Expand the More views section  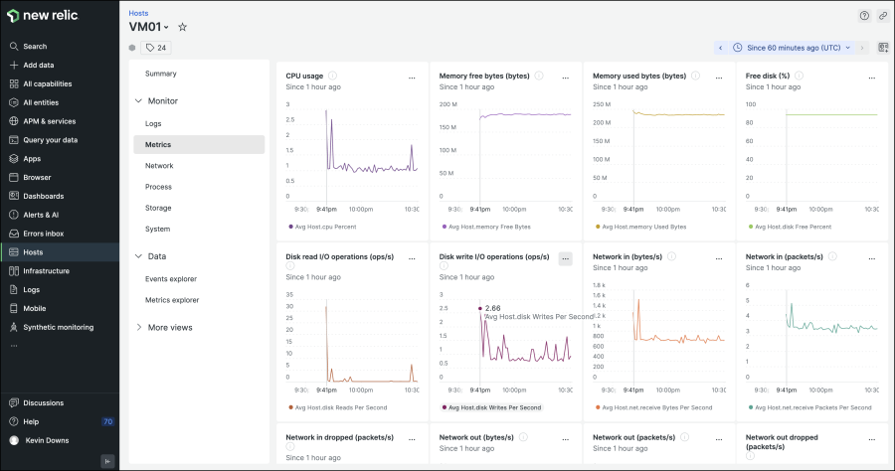tap(163, 327)
